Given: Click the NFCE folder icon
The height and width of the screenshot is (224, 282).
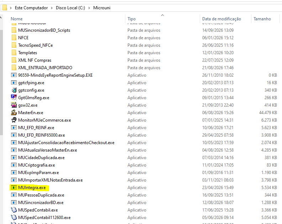Looking at the screenshot, I should tap(14, 38).
